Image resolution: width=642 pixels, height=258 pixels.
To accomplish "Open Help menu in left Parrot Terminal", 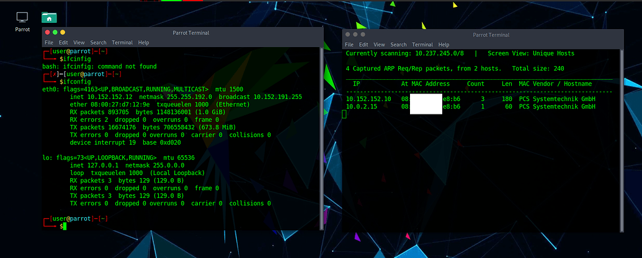I will click(x=143, y=43).
